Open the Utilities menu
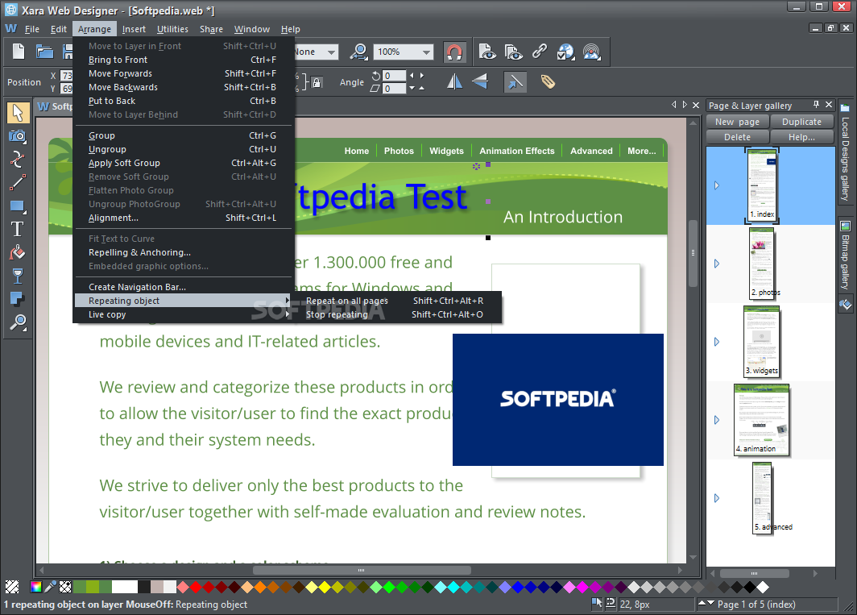Screen dimensions: 857x615 (x=172, y=29)
